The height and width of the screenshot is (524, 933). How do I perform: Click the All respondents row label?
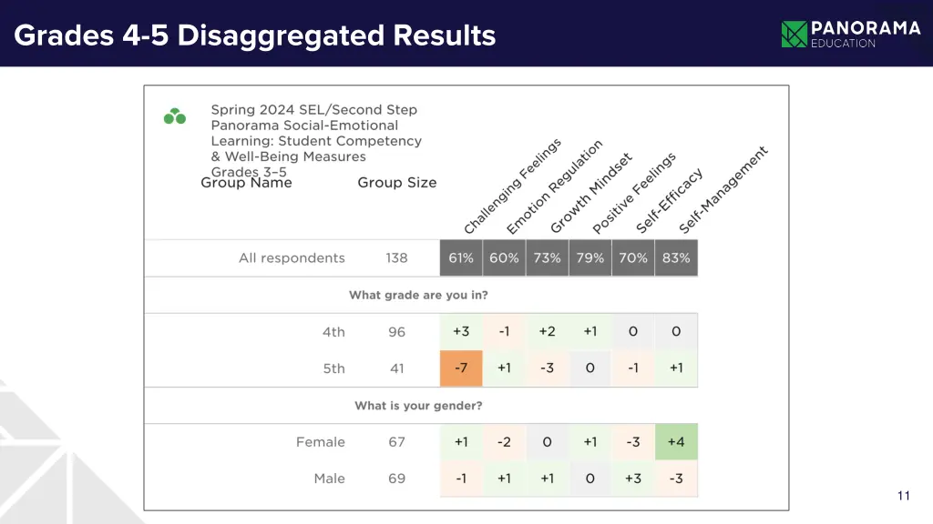(292, 257)
